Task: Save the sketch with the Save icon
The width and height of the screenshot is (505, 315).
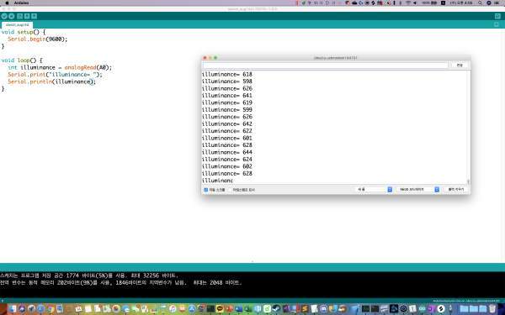Action: click(35, 16)
